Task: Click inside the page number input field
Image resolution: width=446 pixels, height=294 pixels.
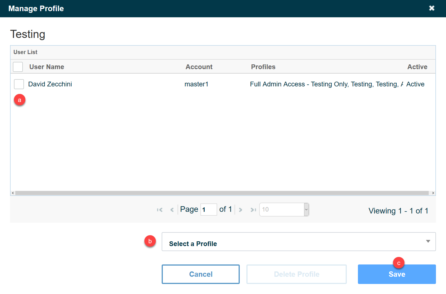Action: click(x=209, y=209)
